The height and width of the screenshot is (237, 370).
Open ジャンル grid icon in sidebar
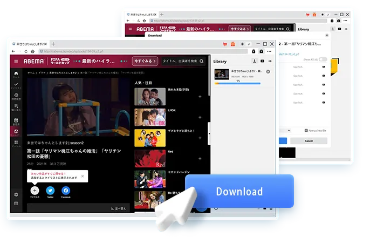(16, 144)
